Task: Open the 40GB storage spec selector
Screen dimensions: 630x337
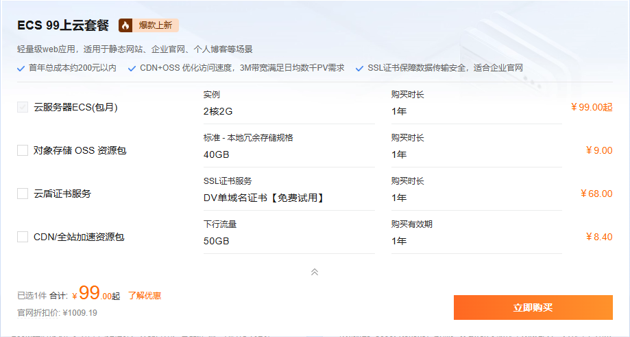Action: (289, 154)
